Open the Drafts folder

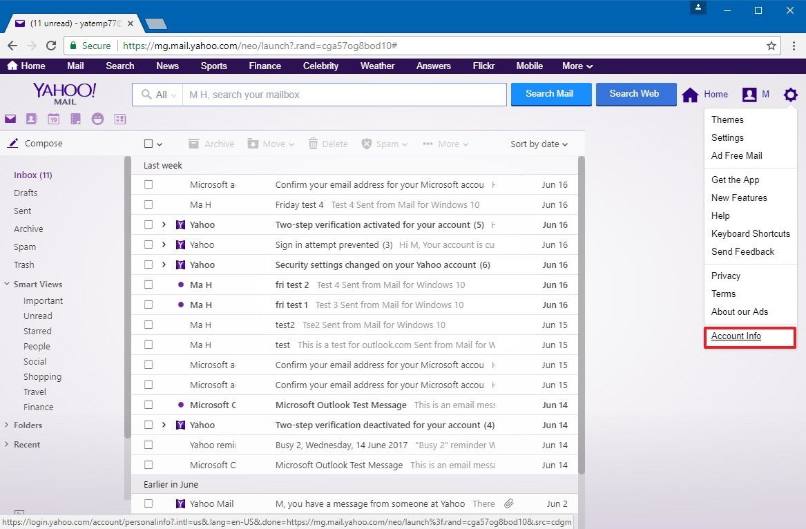(26, 193)
